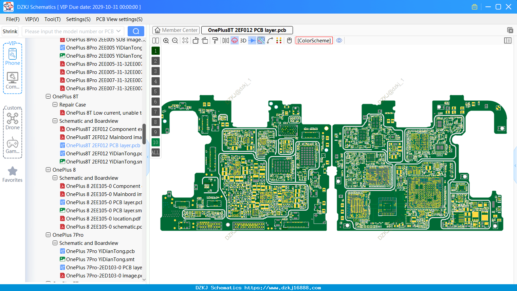Open the detach window icon
This screenshot has height=291, width=517.
pyautogui.click(x=510, y=30)
